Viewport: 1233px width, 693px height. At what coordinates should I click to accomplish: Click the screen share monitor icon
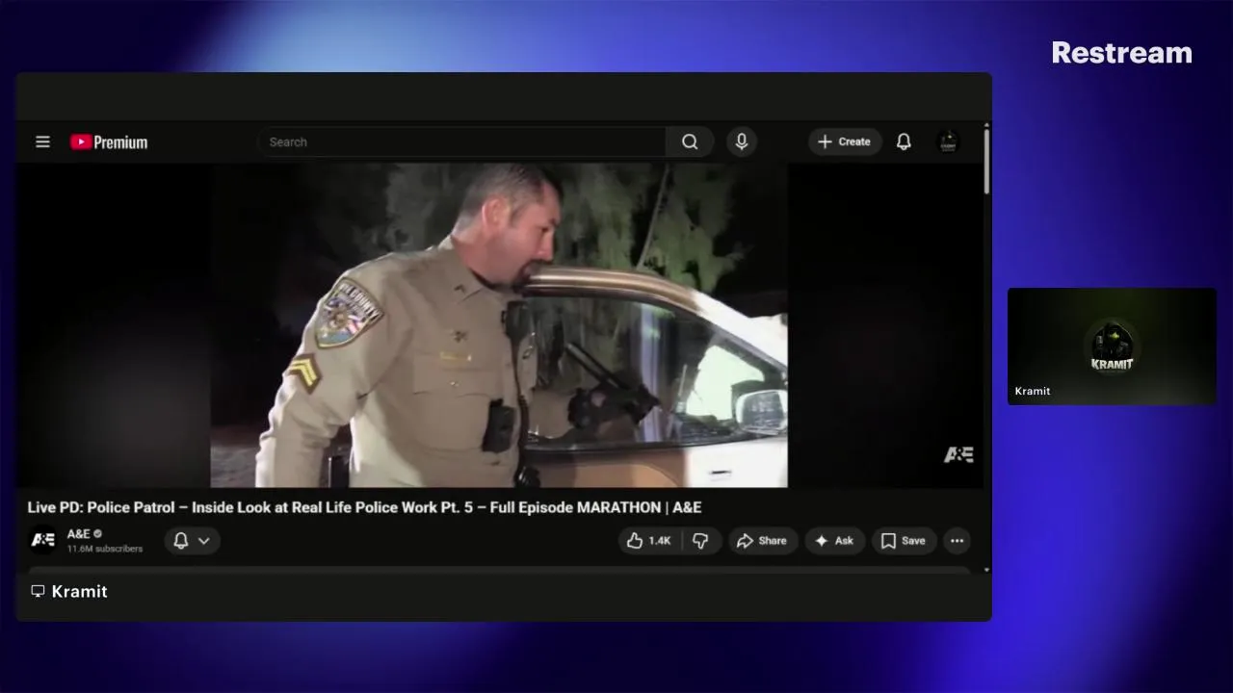pyautogui.click(x=38, y=591)
